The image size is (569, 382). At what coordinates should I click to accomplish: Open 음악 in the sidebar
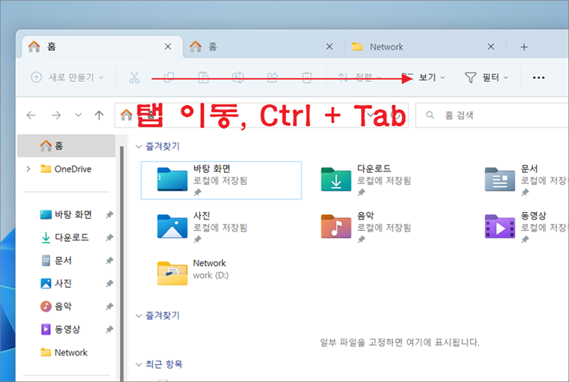(56, 307)
